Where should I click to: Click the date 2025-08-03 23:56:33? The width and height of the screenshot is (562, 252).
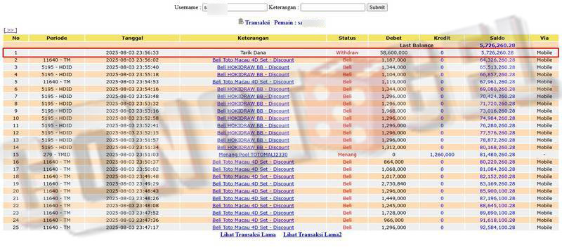coord(132,52)
